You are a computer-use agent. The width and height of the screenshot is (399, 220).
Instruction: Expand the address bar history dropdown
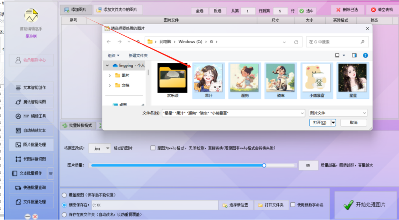[284, 42]
